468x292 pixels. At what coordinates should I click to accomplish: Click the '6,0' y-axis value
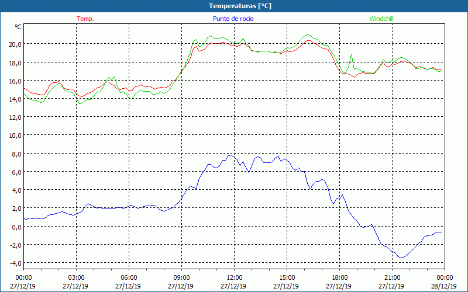[x=16, y=172]
